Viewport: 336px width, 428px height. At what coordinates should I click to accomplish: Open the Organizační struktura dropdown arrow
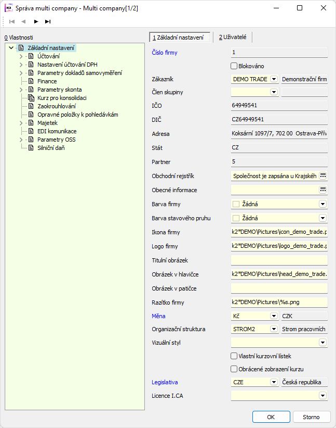pos(274,329)
